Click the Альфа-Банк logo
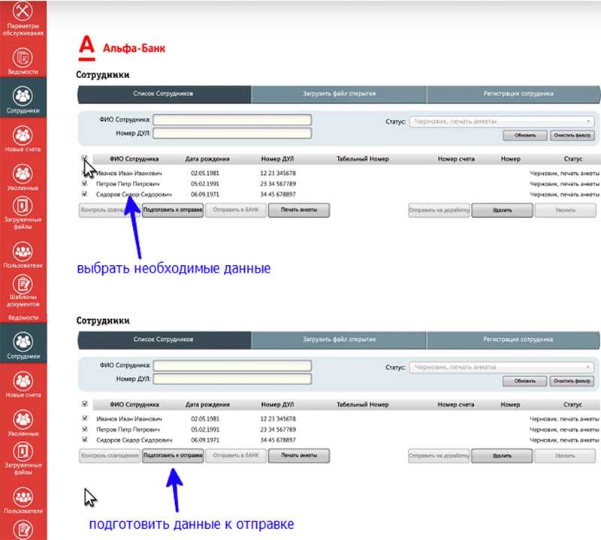Screen dimensions: 601x540 pyautogui.click(x=122, y=48)
